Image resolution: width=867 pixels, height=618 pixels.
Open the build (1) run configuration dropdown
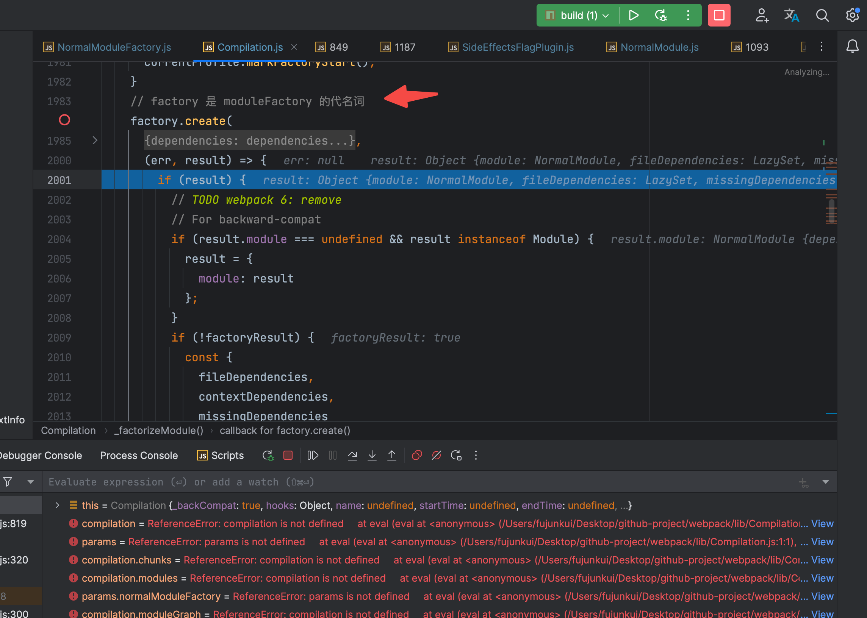click(x=578, y=15)
